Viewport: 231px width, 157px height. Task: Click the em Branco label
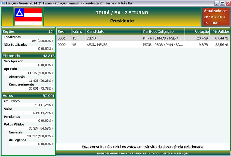pyautogui.click(x=12, y=101)
